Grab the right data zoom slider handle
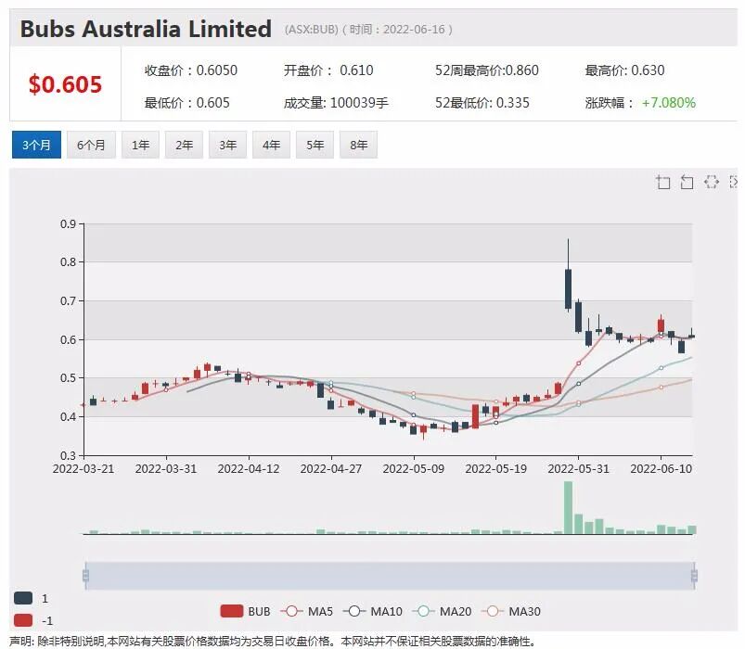Screen dimensions: 745x649 pos(694,576)
